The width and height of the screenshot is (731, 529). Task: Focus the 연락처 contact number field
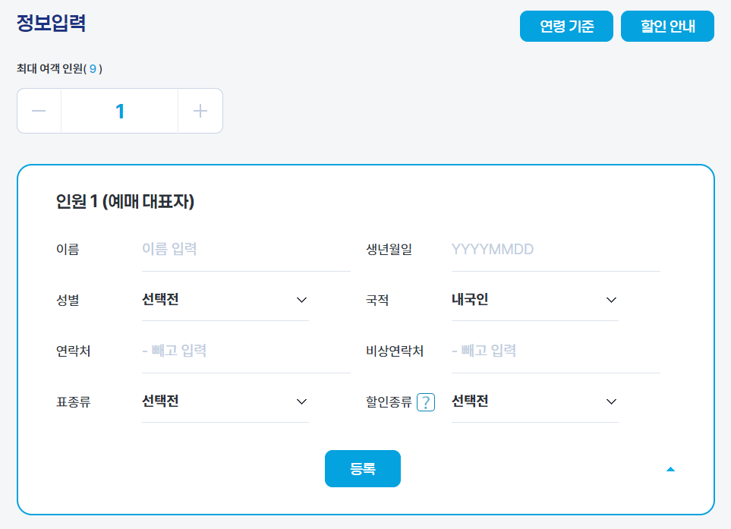[x=246, y=351]
